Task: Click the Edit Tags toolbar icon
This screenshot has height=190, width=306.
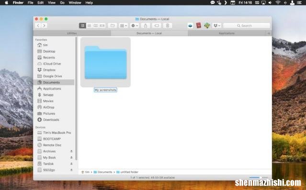Action: click(157, 25)
